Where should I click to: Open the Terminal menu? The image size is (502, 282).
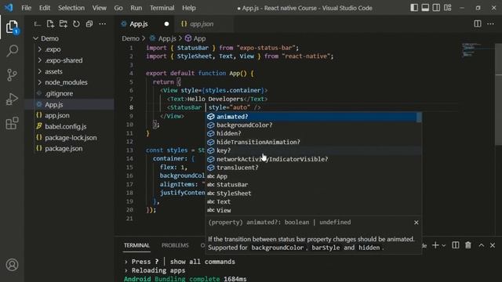162,8
